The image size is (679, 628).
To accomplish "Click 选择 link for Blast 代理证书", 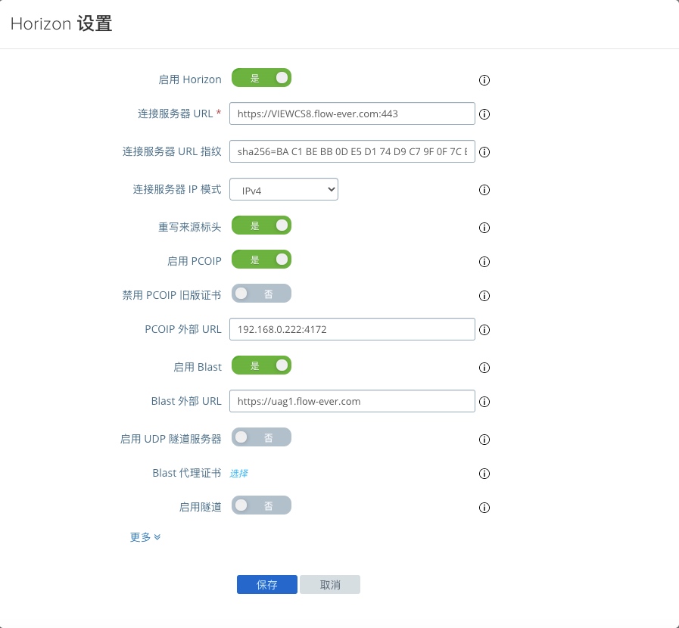I will click(x=238, y=474).
